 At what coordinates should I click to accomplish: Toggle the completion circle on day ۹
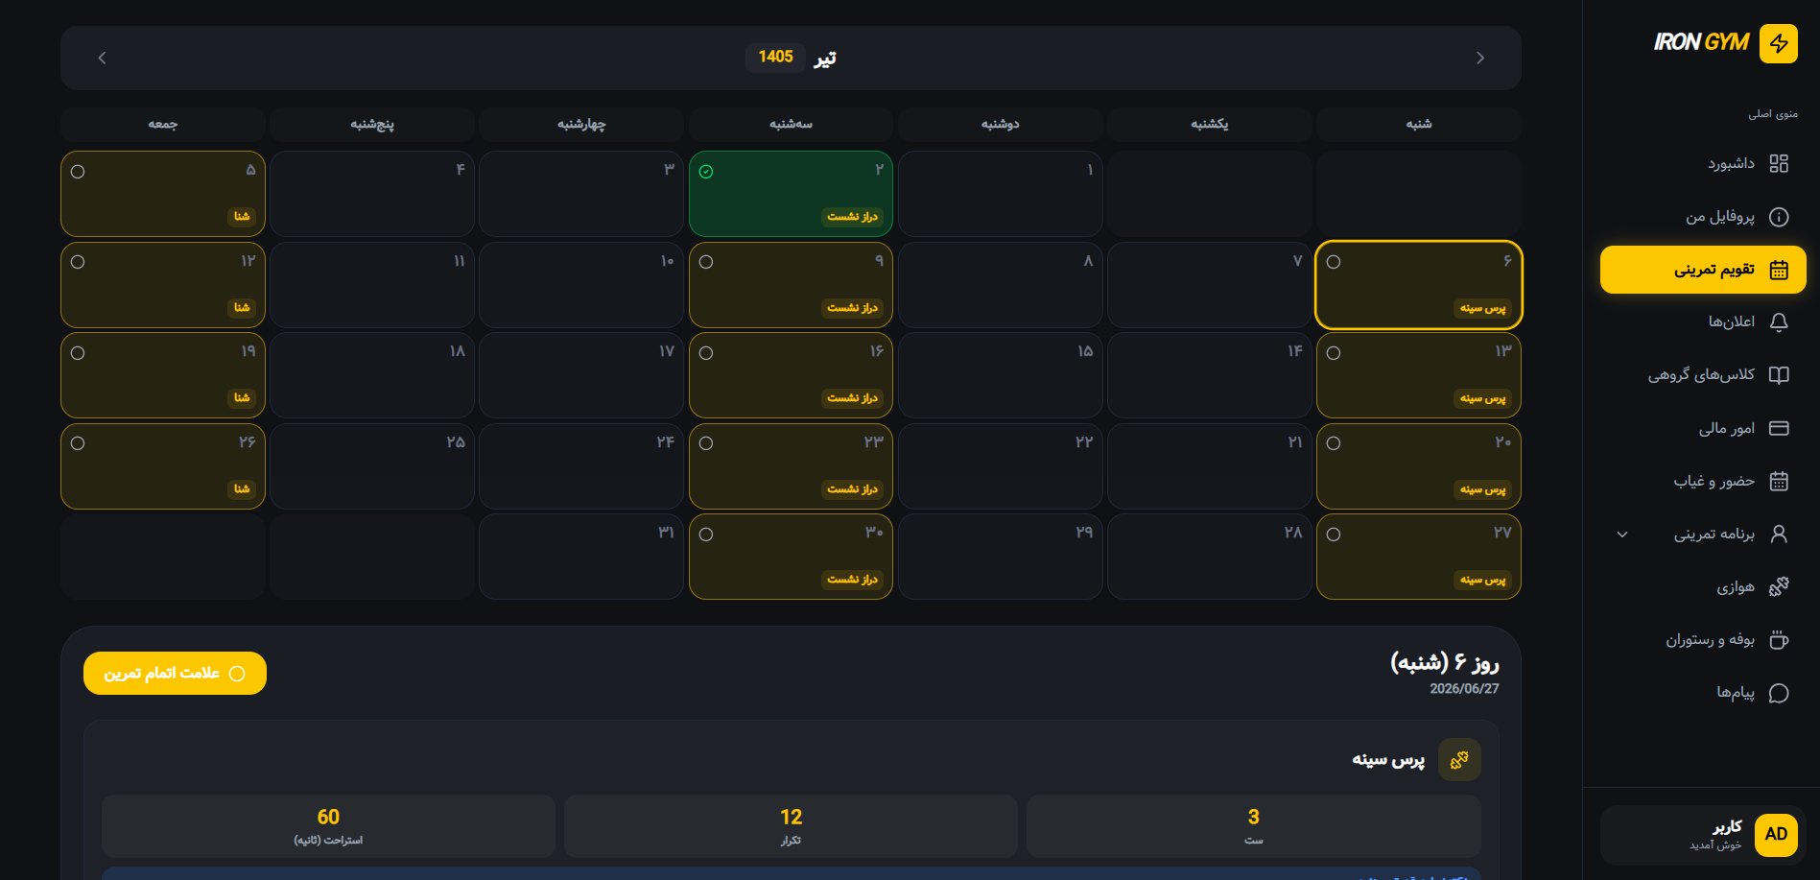[706, 262]
